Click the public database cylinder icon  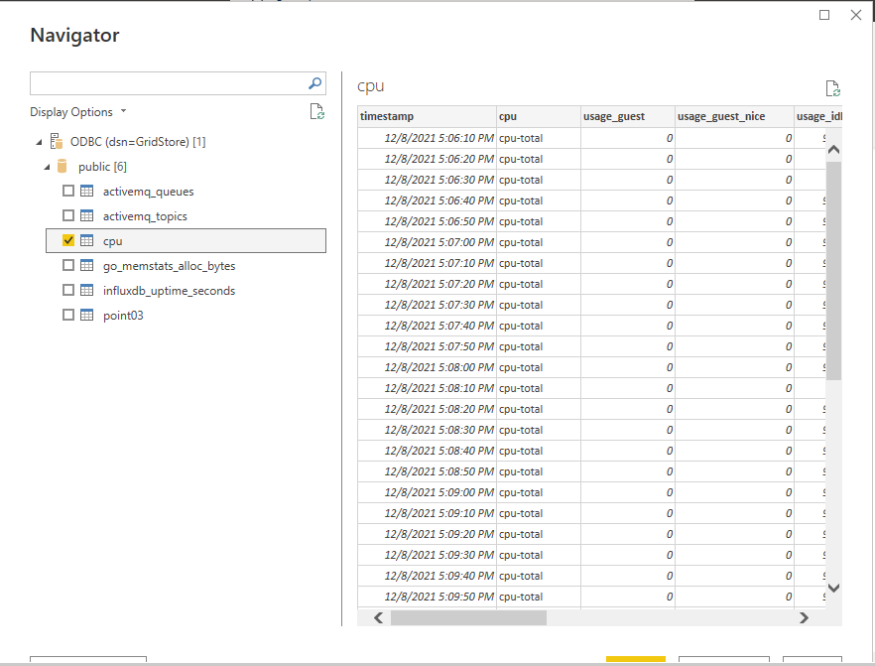point(62,167)
